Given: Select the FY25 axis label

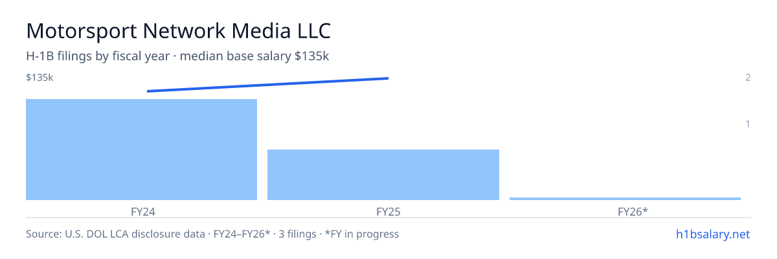Looking at the screenshot, I should point(383,211).
